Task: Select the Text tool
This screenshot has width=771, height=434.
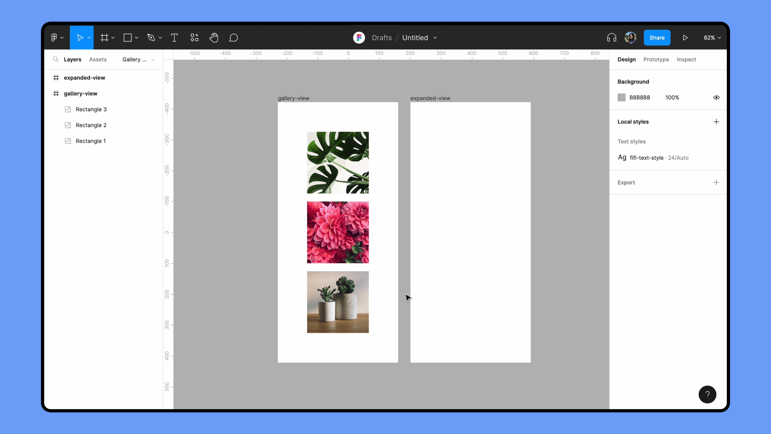Action: [x=174, y=38]
